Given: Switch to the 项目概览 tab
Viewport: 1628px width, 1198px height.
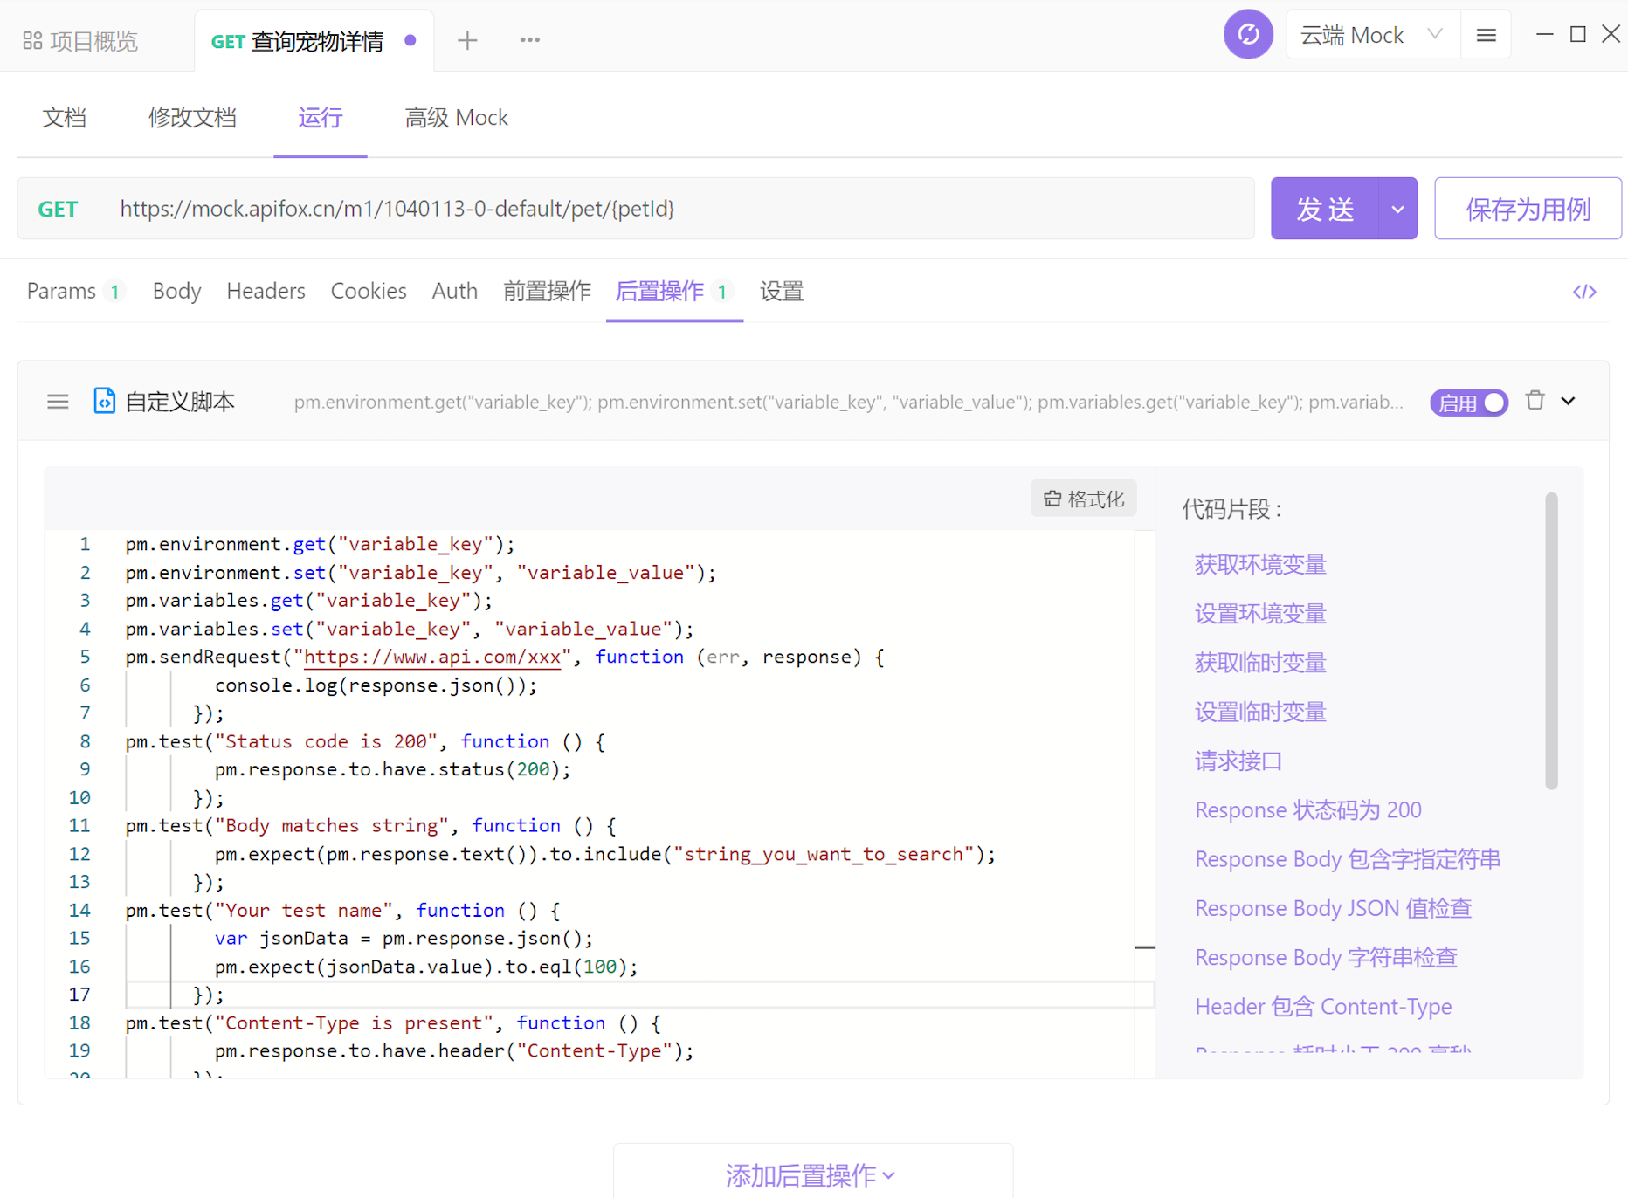Looking at the screenshot, I should coord(80,40).
